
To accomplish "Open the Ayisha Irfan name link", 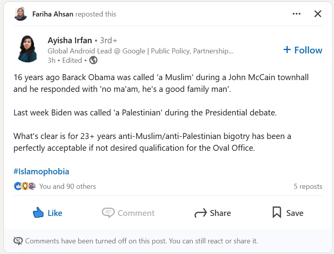I will pyautogui.click(x=70, y=40).
